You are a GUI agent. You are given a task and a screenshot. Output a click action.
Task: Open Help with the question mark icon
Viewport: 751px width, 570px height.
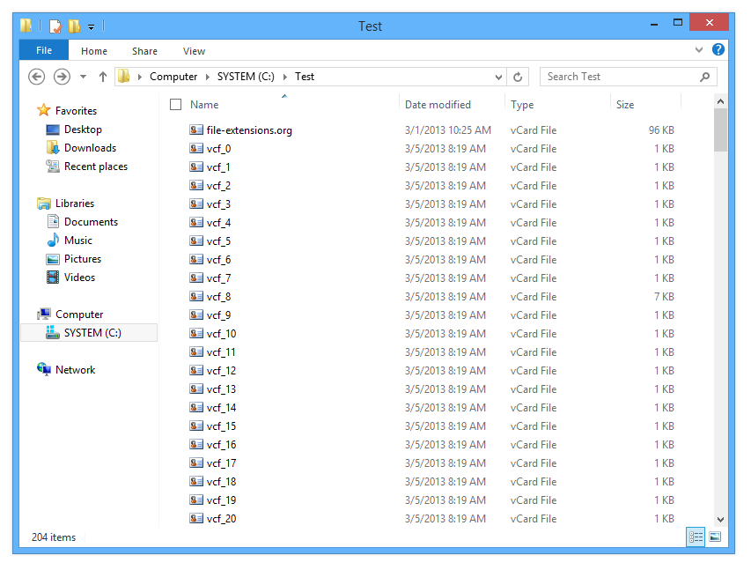click(718, 50)
